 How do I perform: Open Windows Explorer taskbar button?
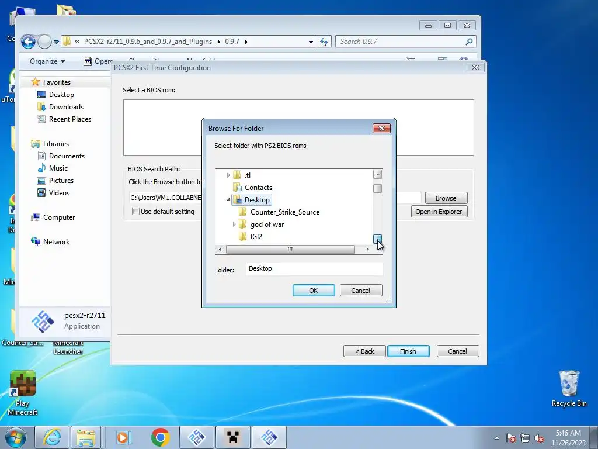pos(86,437)
